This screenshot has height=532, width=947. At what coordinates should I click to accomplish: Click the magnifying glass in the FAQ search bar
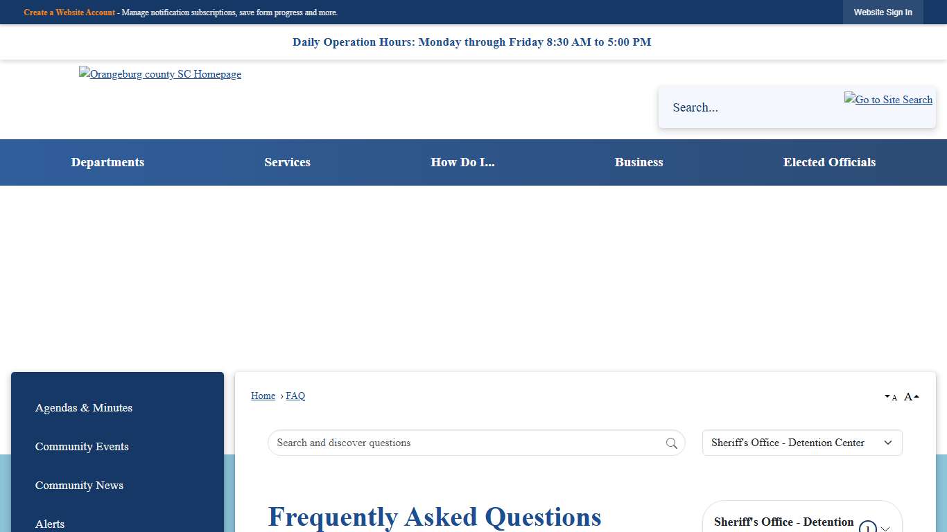(670, 443)
